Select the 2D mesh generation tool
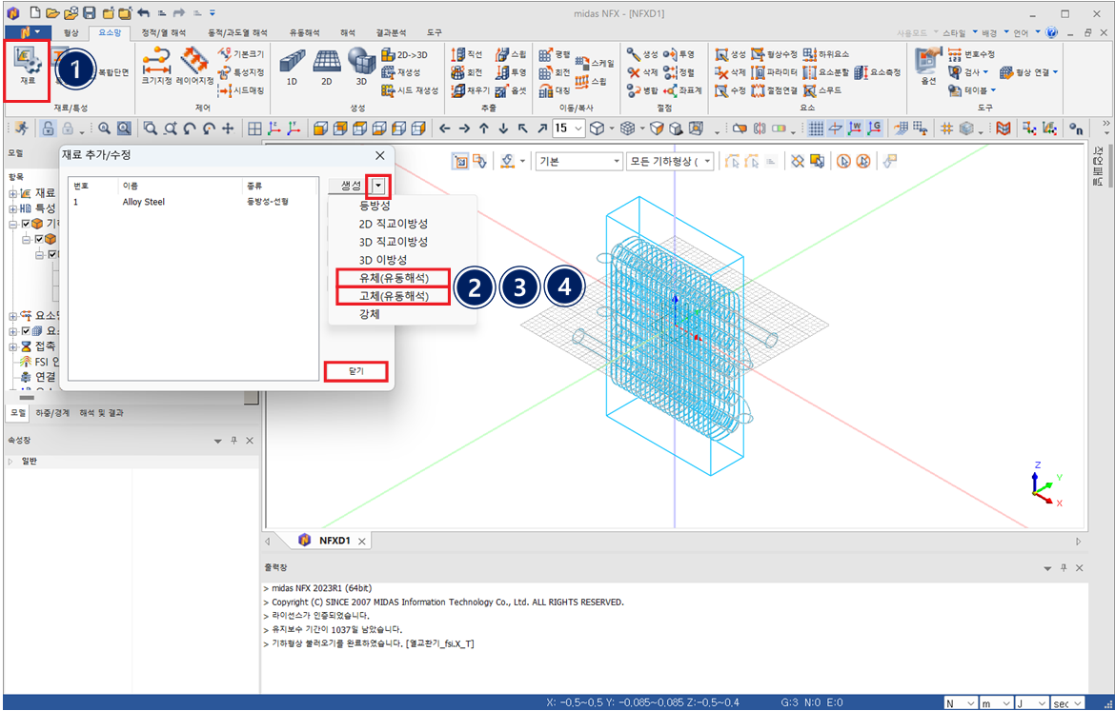 (326, 69)
